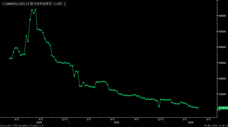Viewport: 228px width, 127px height.
Task: Click the first 6月 tick label, in 2024
Action: pos(17,119)
